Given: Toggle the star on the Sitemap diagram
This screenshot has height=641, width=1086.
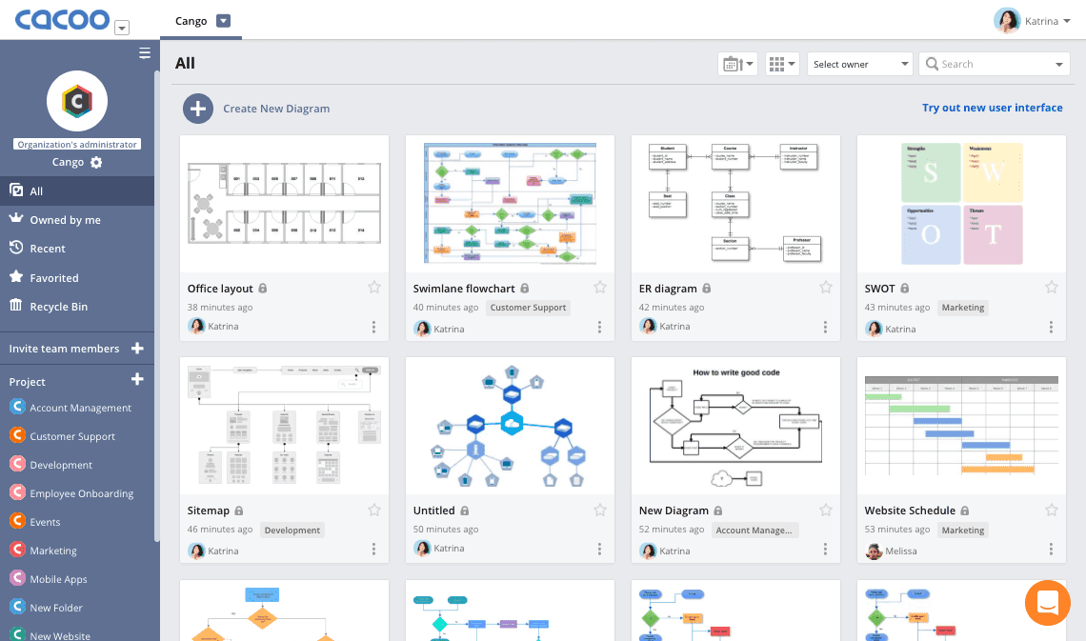Looking at the screenshot, I should click(x=374, y=509).
